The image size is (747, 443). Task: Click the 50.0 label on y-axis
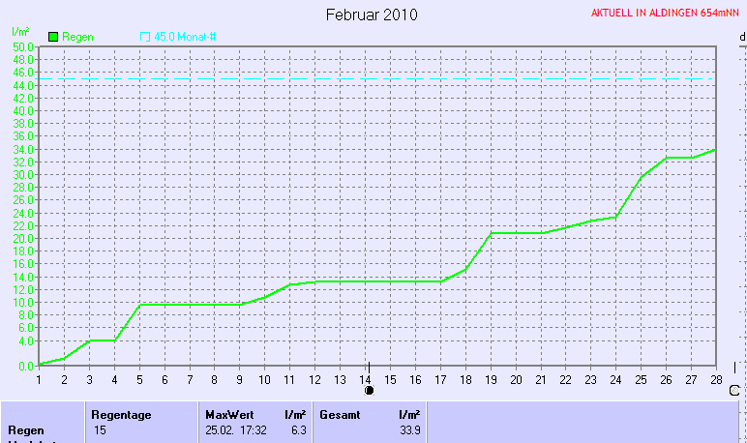pyautogui.click(x=22, y=46)
